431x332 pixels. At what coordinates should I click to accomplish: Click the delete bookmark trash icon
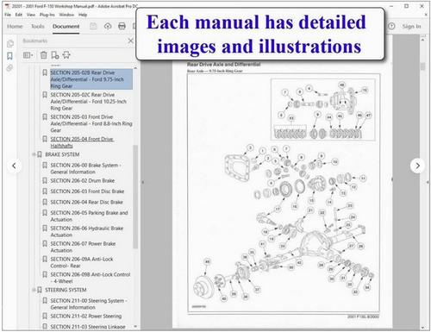44,55
